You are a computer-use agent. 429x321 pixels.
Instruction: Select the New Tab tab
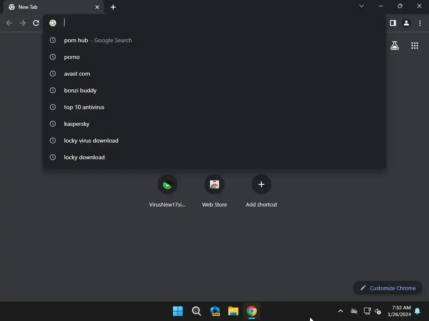pos(53,8)
